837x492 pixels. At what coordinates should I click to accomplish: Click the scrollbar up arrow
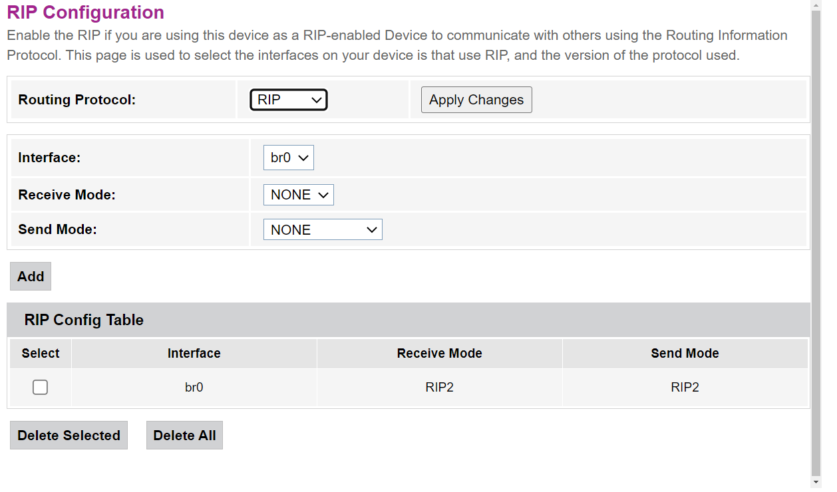pyautogui.click(x=816, y=5)
